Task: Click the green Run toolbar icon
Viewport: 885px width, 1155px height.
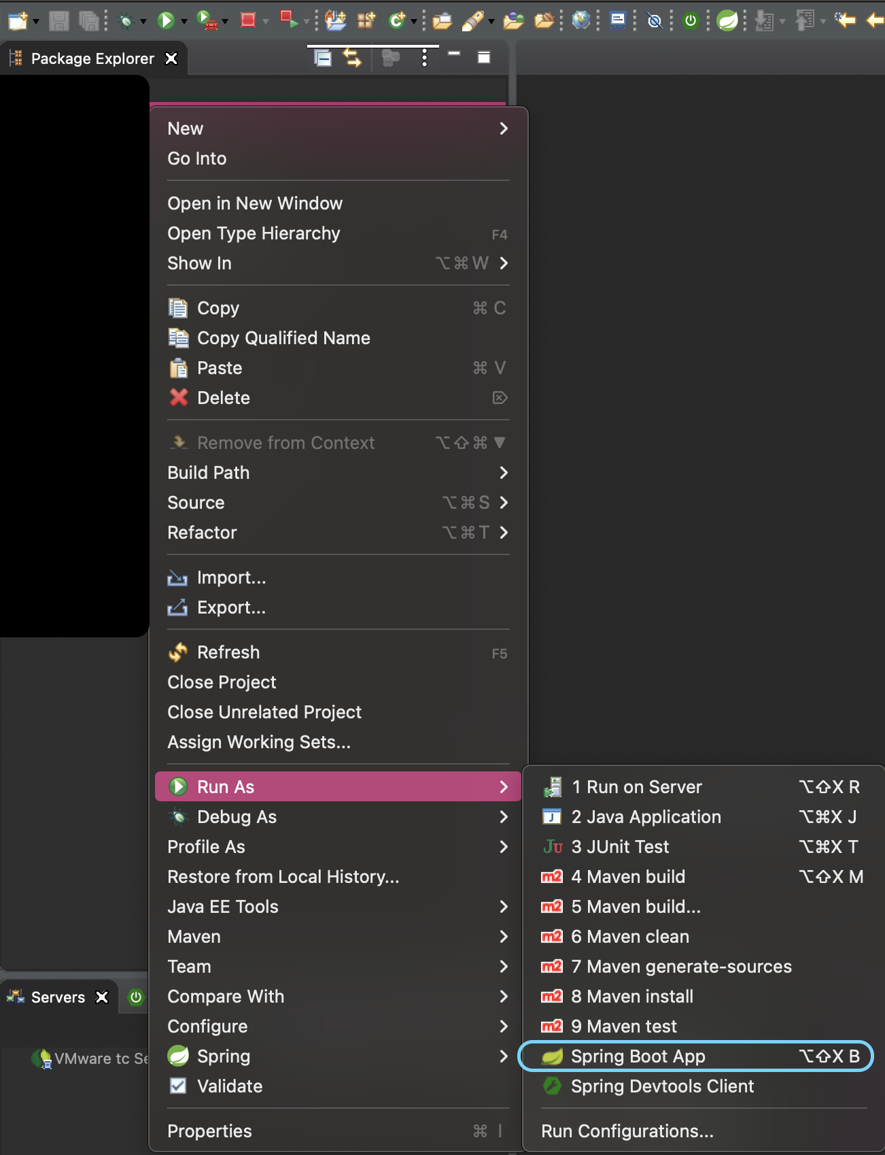Action: click(166, 20)
